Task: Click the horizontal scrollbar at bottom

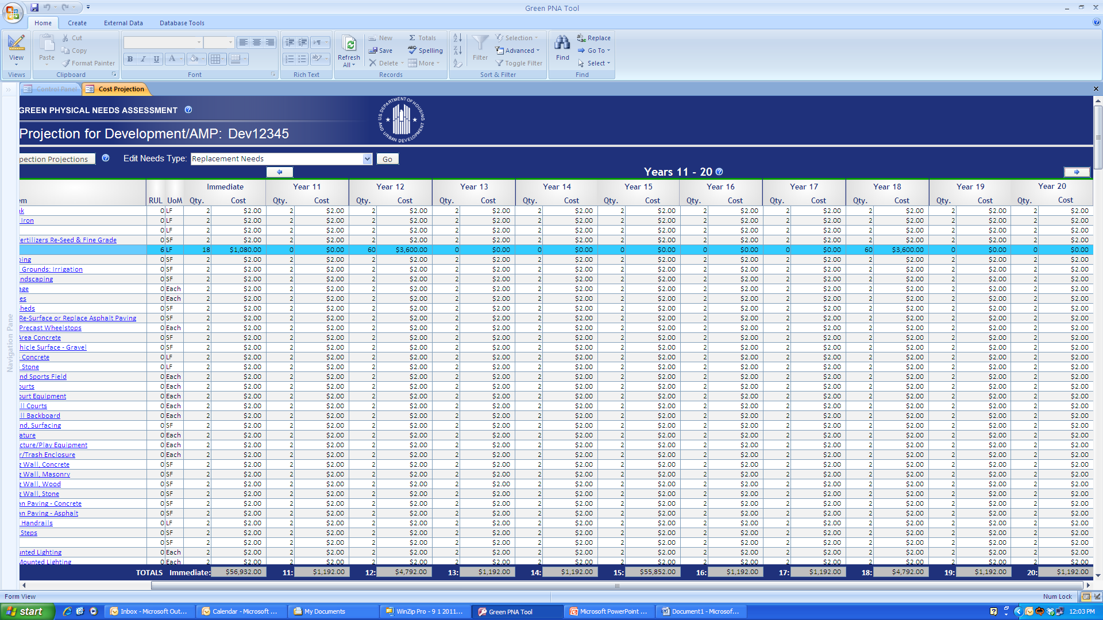Action: (x=616, y=586)
